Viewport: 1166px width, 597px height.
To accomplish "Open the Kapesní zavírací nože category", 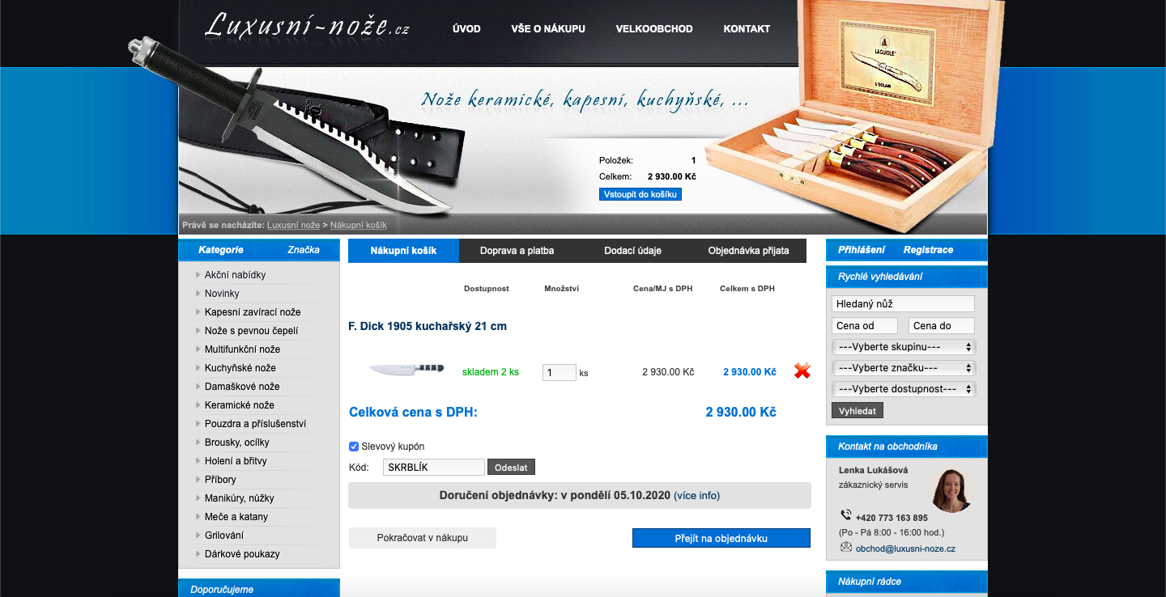I will tap(253, 312).
